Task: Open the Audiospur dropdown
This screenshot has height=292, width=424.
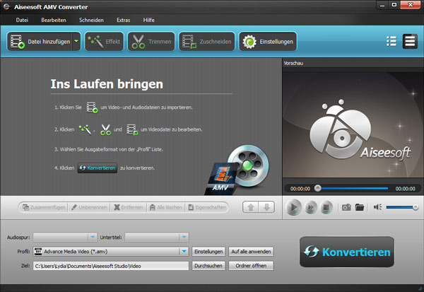Action: pyautogui.click(x=65, y=238)
